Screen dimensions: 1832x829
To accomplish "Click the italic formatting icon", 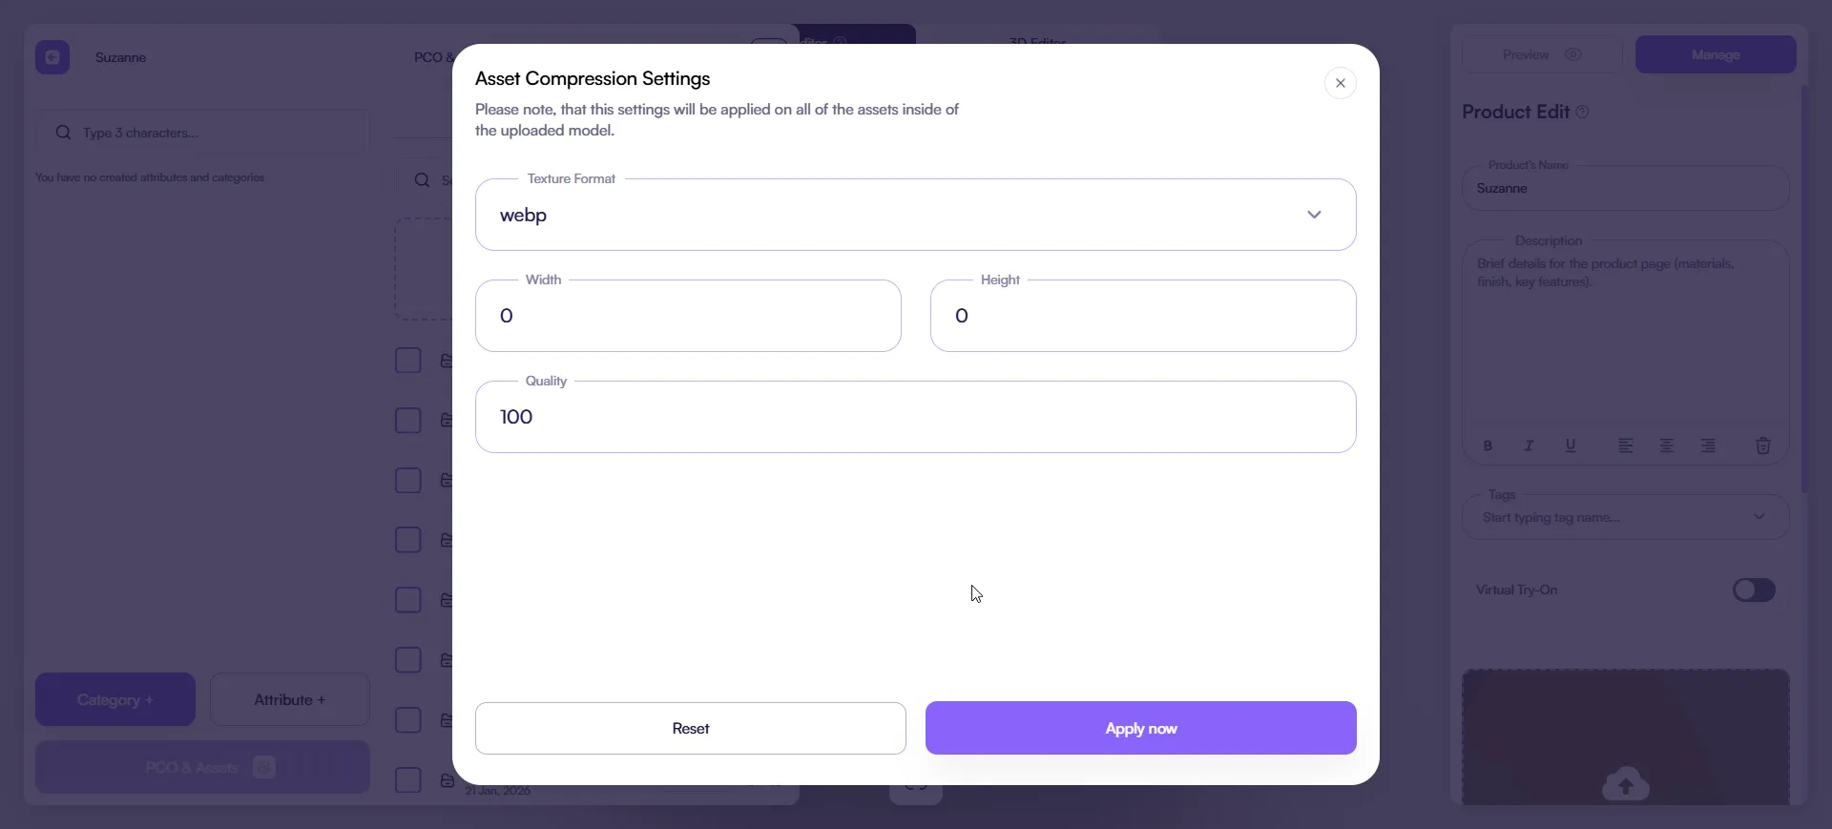I will coord(1529,446).
